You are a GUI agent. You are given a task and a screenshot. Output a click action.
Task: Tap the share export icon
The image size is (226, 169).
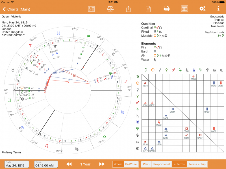128,9
